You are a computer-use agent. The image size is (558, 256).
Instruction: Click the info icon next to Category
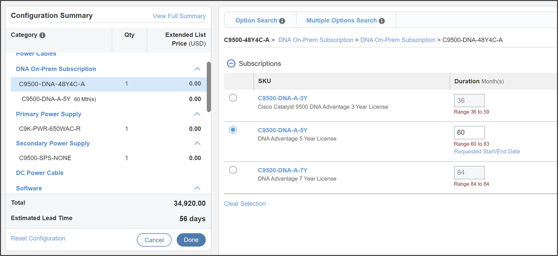pos(42,35)
